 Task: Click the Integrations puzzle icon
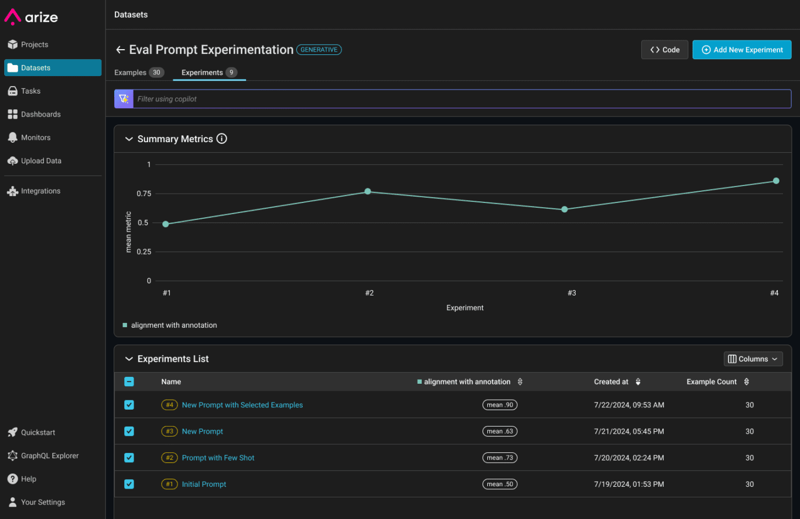click(12, 191)
